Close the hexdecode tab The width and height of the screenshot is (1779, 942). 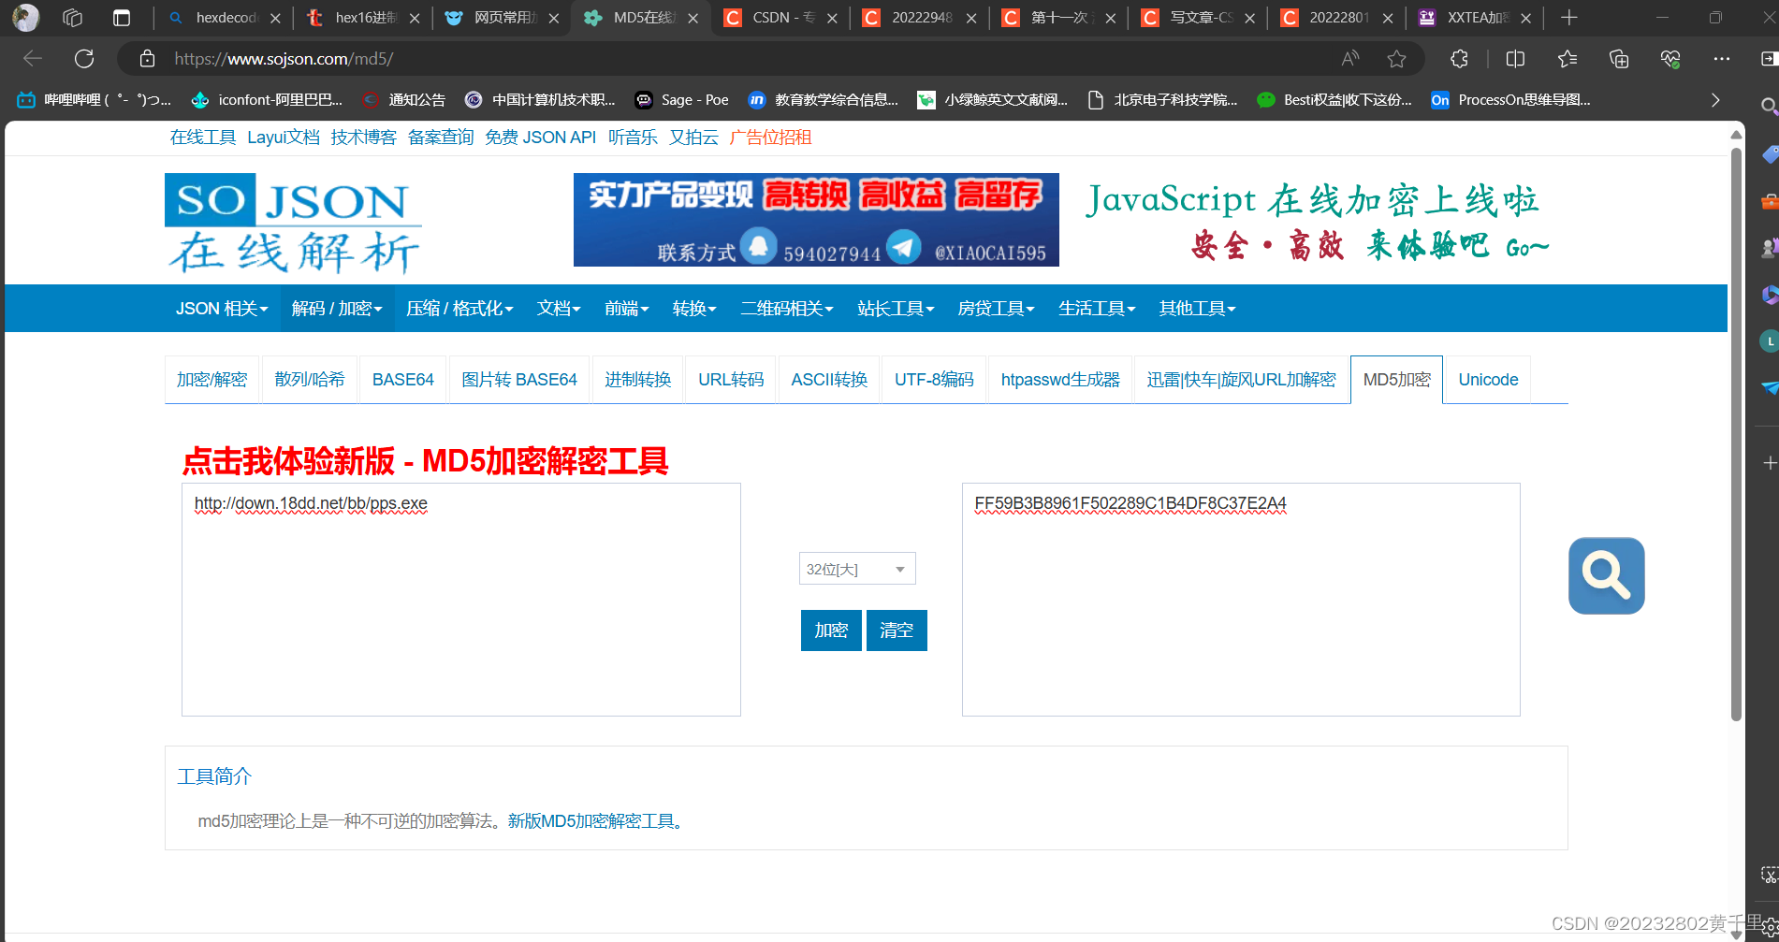(275, 18)
